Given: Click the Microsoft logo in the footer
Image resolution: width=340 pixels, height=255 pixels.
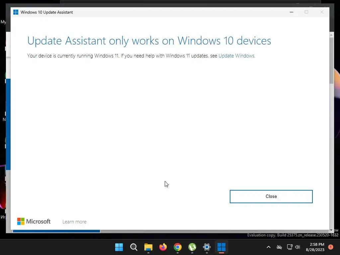Looking at the screenshot, I should [34, 221].
